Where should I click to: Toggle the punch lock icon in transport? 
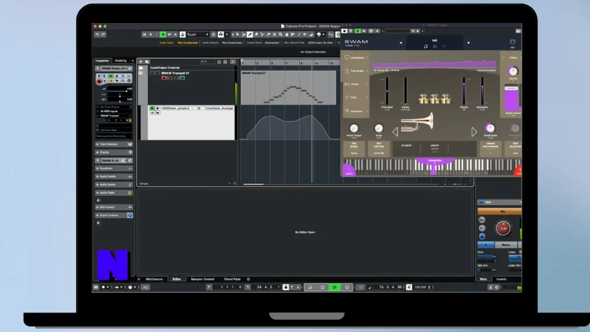pyautogui.click(x=286, y=287)
